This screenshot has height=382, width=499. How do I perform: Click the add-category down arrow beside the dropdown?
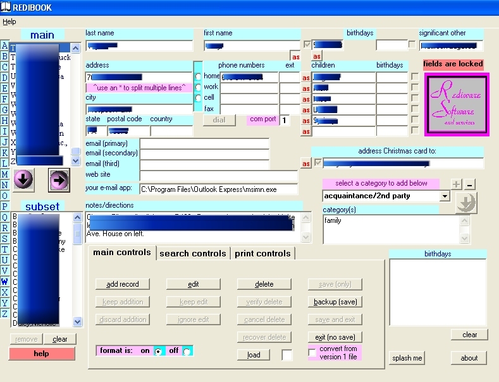466,203
